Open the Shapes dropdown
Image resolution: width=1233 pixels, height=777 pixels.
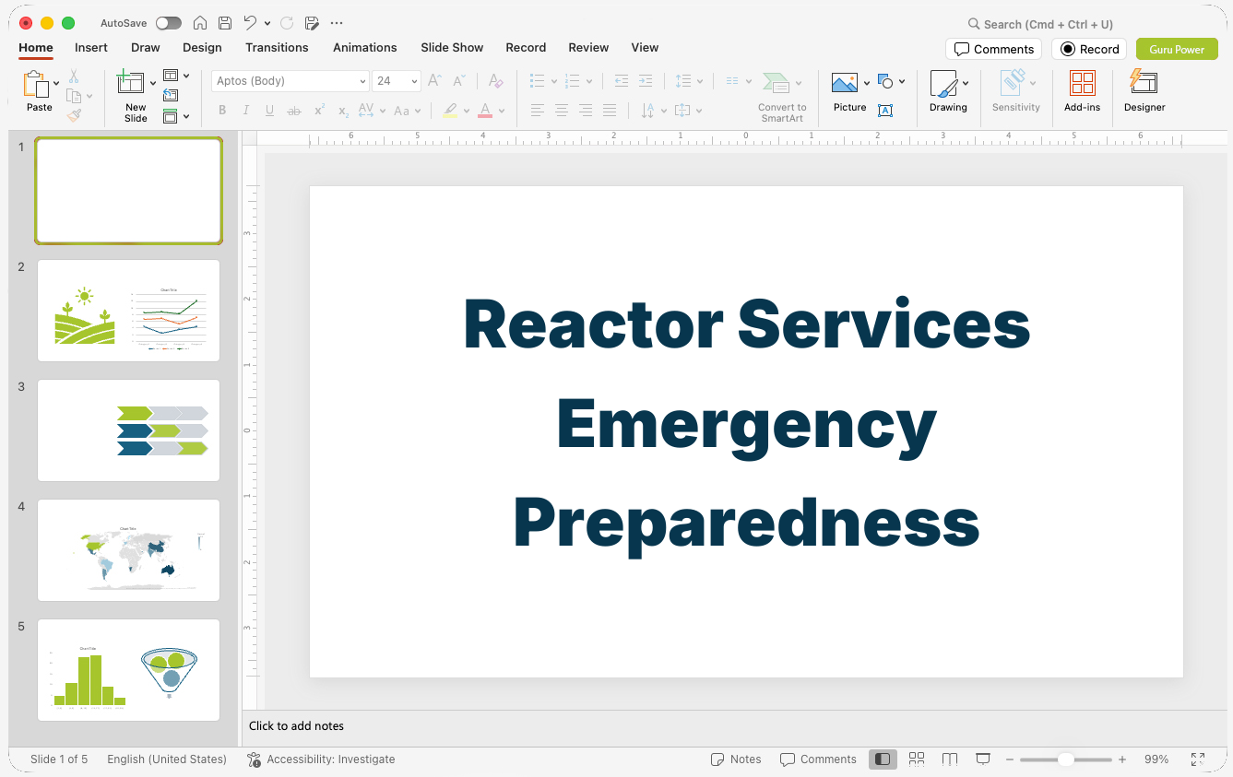pyautogui.click(x=891, y=81)
